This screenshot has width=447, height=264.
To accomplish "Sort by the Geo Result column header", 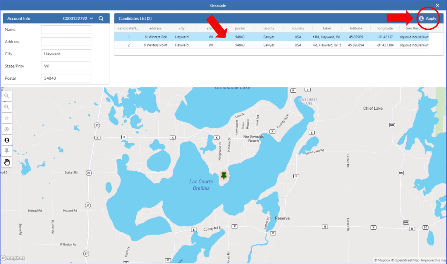I will (414, 28).
